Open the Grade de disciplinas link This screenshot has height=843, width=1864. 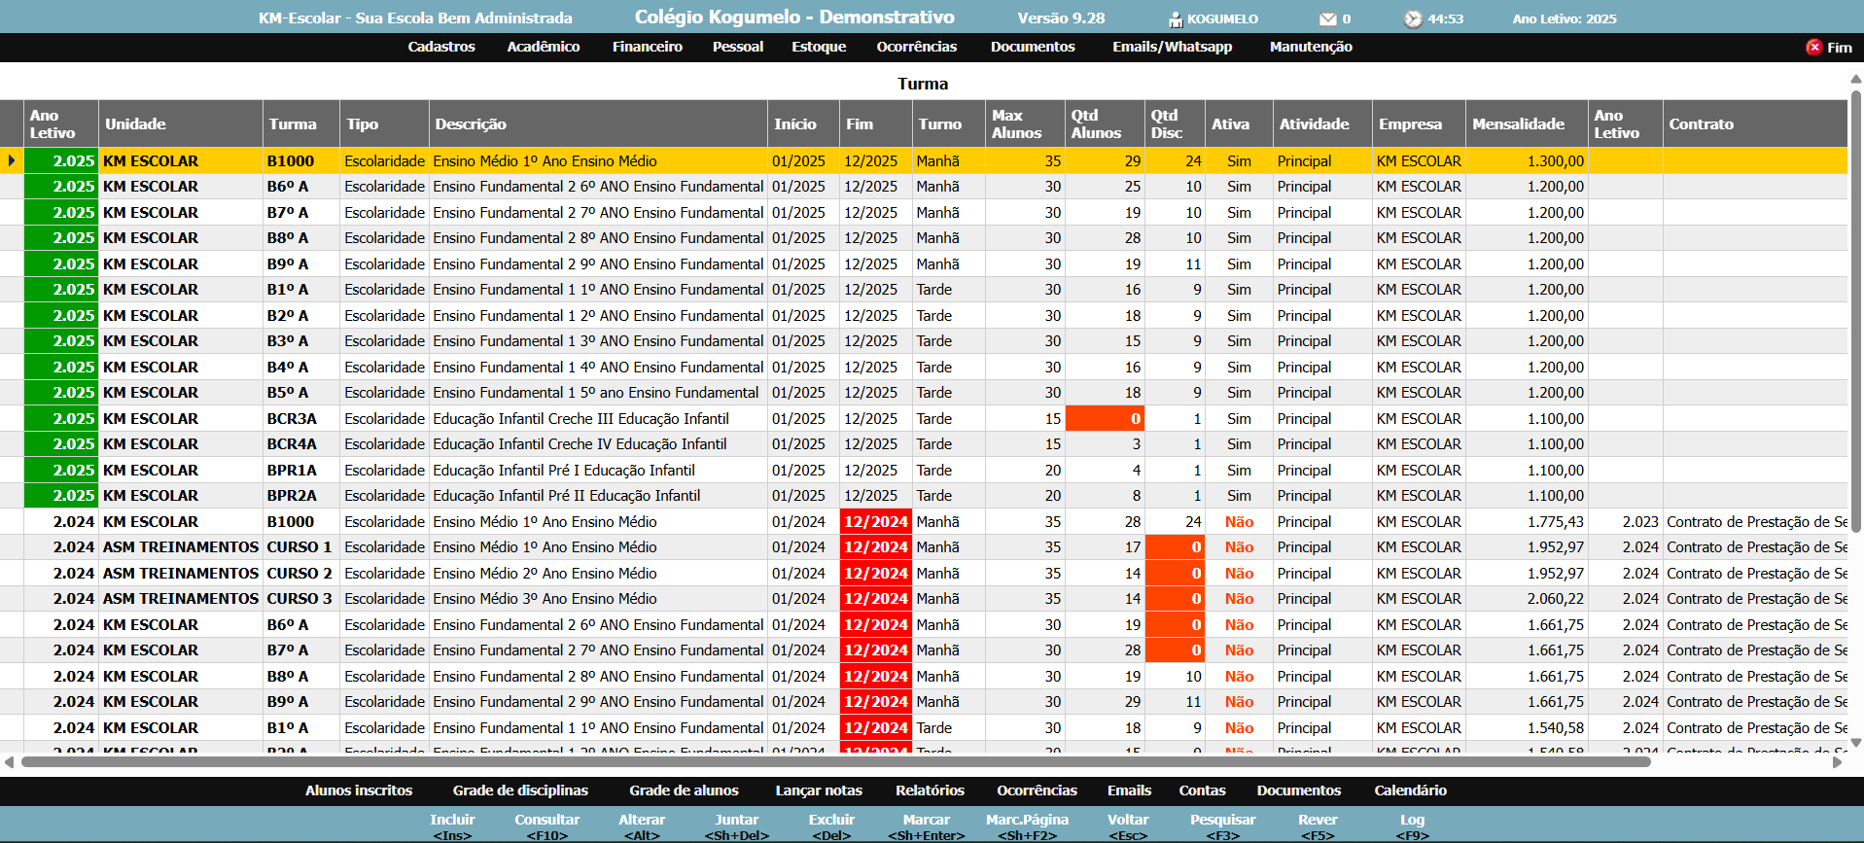tap(520, 790)
